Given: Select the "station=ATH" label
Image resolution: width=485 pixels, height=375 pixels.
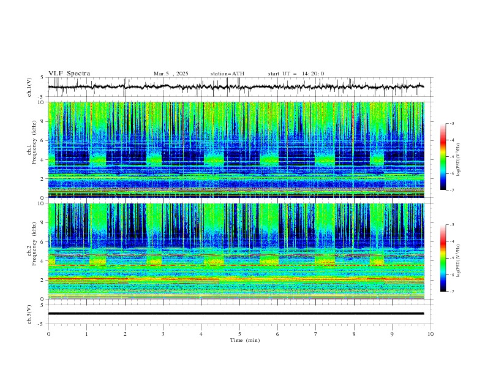Looking at the screenshot, I should (227, 74).
